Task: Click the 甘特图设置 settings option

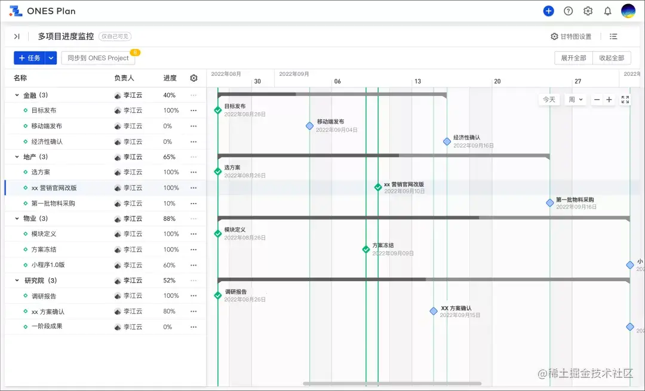Action: [571, 36]
